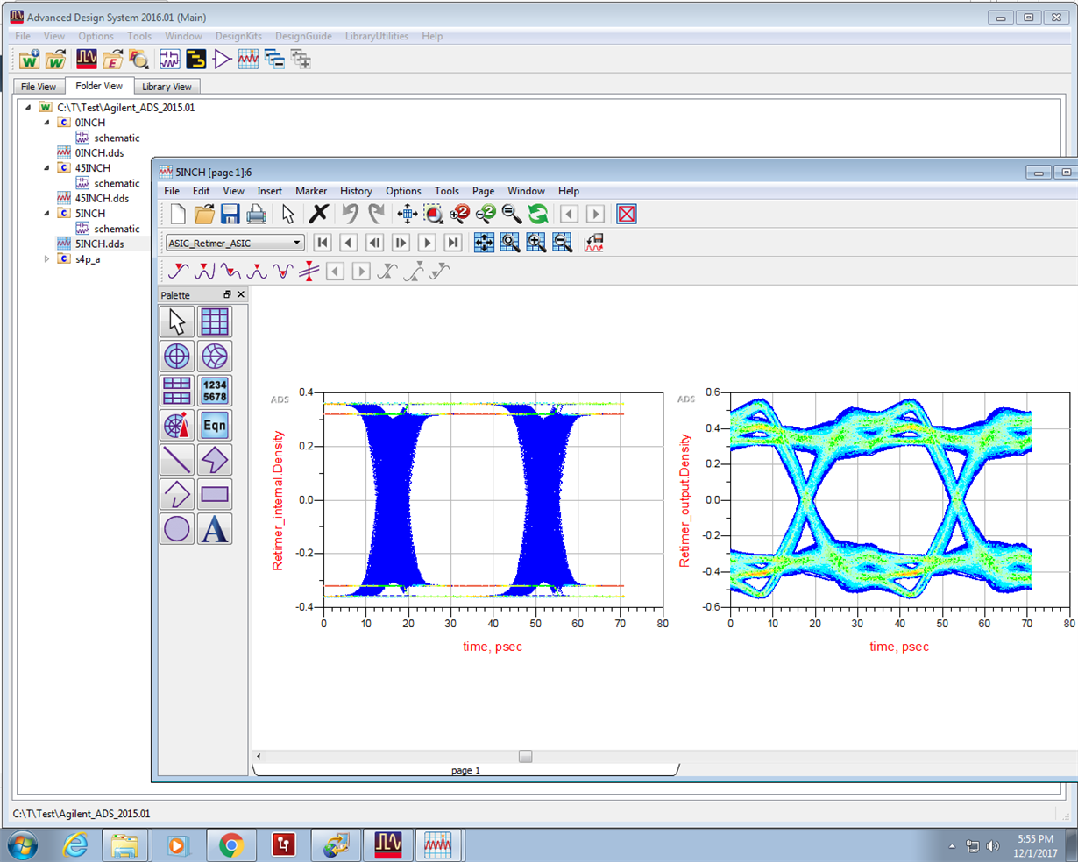Open the Marker menu in data display window
This screenshot has height=862, width=1078.
click(x=311, y=191)
